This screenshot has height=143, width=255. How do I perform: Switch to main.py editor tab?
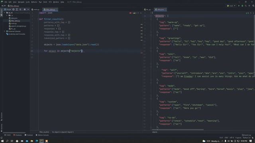click(35, 10)
